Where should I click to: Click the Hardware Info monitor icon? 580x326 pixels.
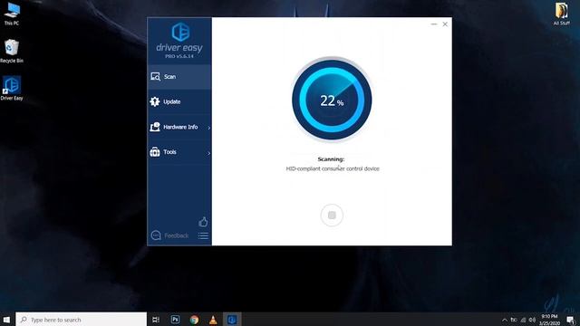click(155, 127)
